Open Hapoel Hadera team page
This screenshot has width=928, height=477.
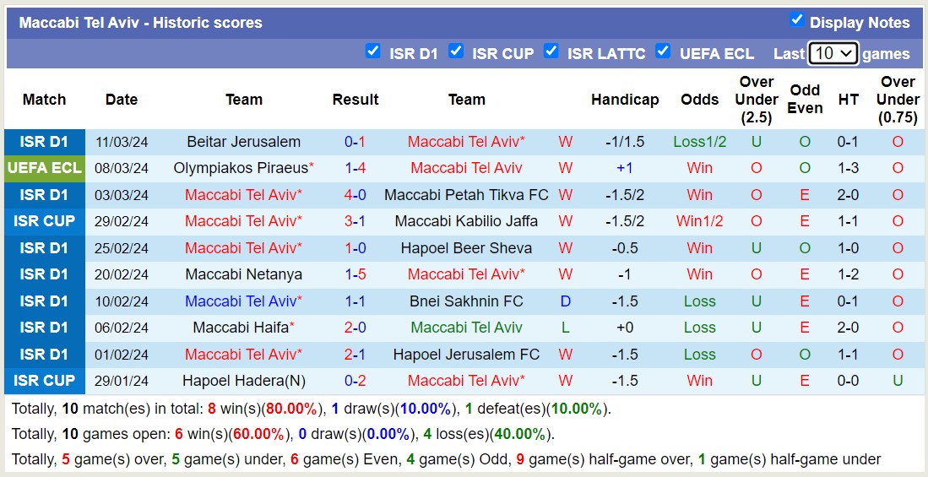[243, 381]
